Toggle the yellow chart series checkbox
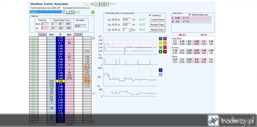The height and width of the screenshot is (127, 257). (161, 43)
